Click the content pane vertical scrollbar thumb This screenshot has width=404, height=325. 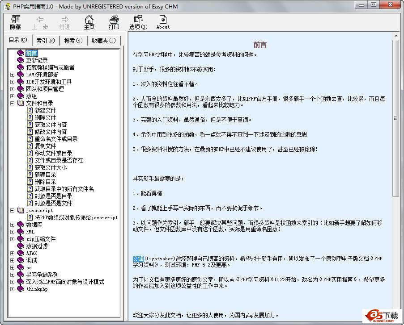[x=396, y=118]
